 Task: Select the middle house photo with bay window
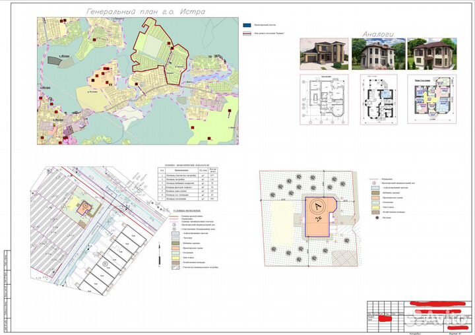click(373, 53)
